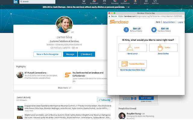Click the Jamie's Activity heading

coord(24,97)
